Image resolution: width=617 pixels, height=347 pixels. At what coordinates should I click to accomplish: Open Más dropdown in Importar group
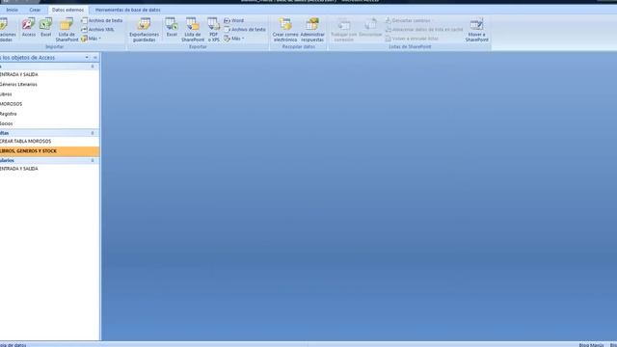tap(91, 39)
